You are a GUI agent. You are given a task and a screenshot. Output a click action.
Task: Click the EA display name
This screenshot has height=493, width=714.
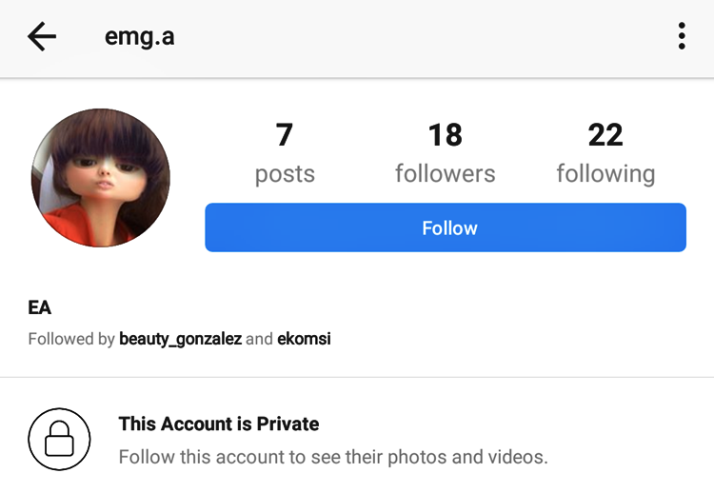pyautogui.click(x=40, y=307)
